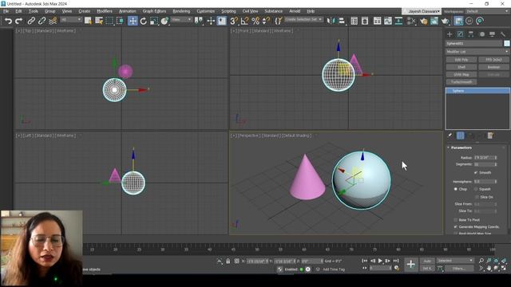Toggle Window/Crossing selection mode
Screen dimensions: 511x287
tap(120, 22)
